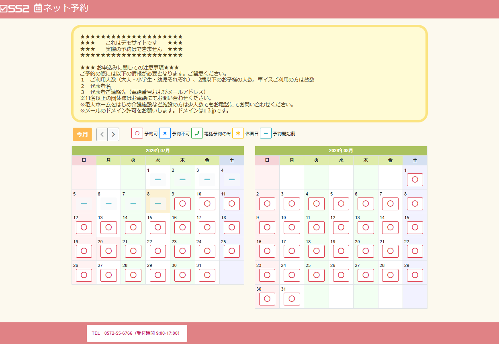Choose August 11 reservation circle
This screenshot has height=344, width=499.
click(317, 228)
